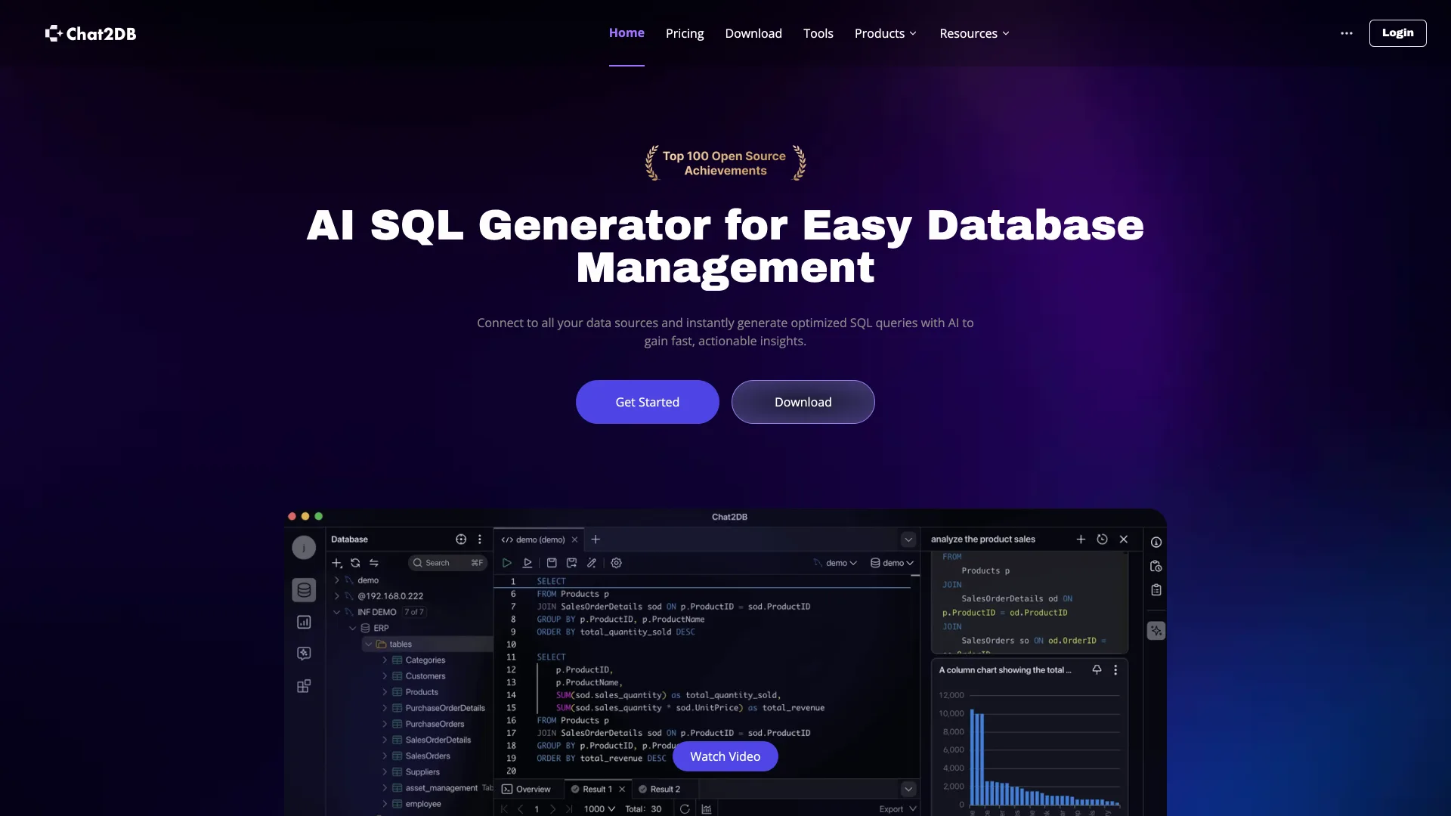Expand the Categories table row
The height and width of the screenshot is (816, 1451).
[x=385, y=660]
